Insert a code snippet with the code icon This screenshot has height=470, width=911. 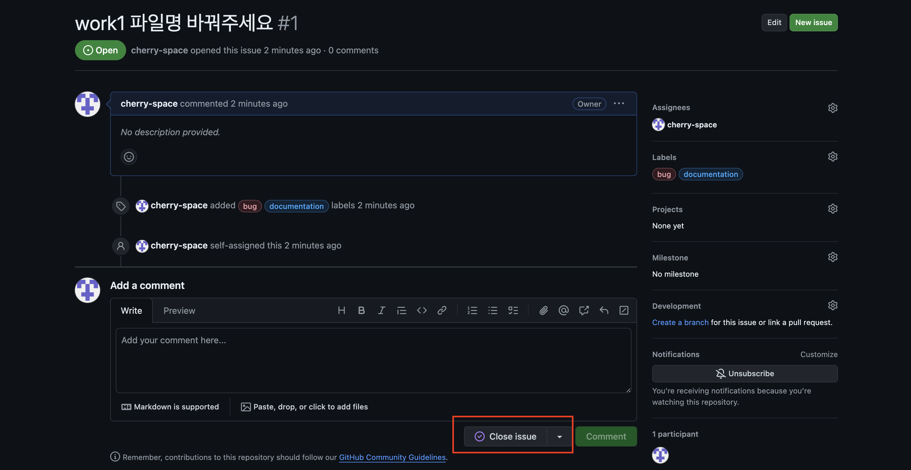[422, 311]
